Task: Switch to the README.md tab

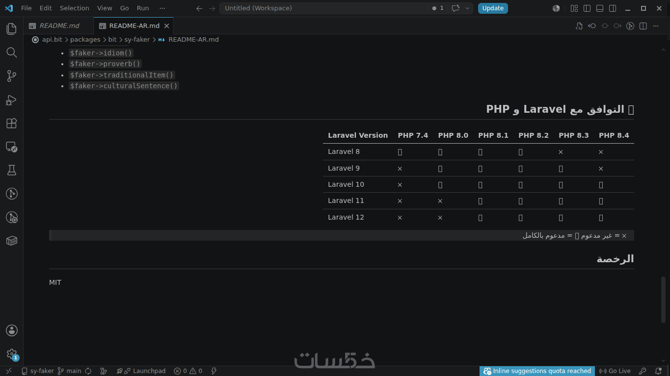Action: tap(59, 26)
